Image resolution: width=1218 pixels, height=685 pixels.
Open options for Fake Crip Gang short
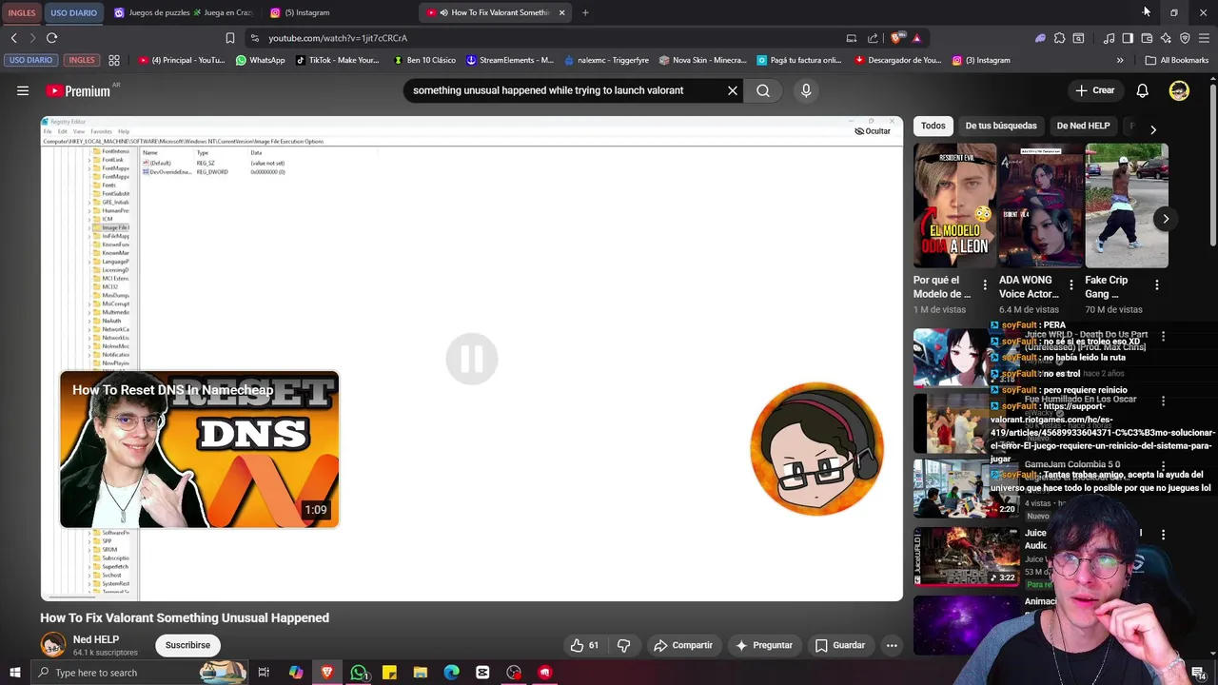pos(1156,284)
